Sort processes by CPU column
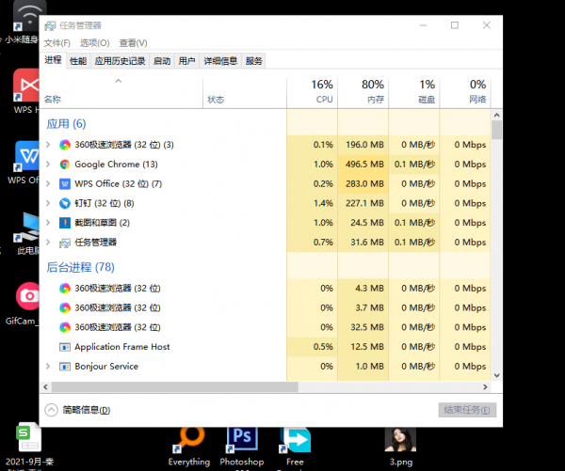 pos(313,93)
